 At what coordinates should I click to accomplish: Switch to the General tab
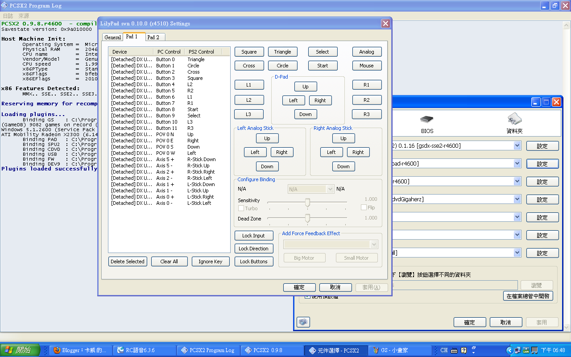(112, 37)
